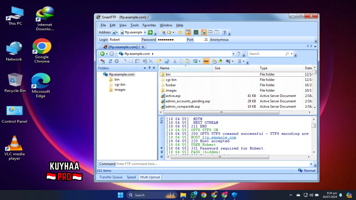This screenshot has height=200, width=356.
Task: Expand the path bar dropdown arrow
Action: pyautogui.click(x=233, y=54)
